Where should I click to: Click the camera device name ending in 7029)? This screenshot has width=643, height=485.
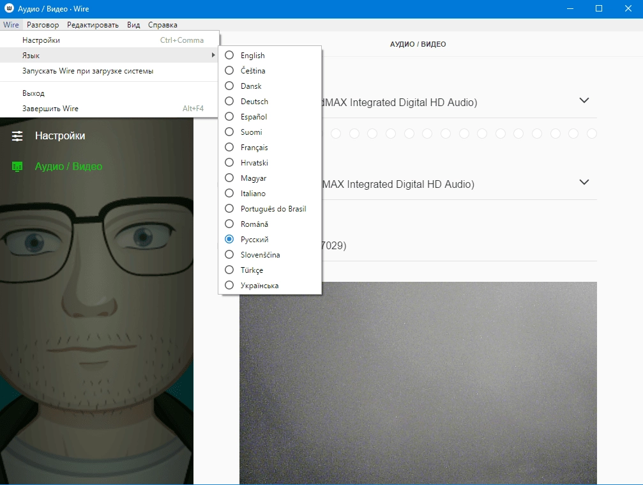pyautogui.click(x=334, y=245)
